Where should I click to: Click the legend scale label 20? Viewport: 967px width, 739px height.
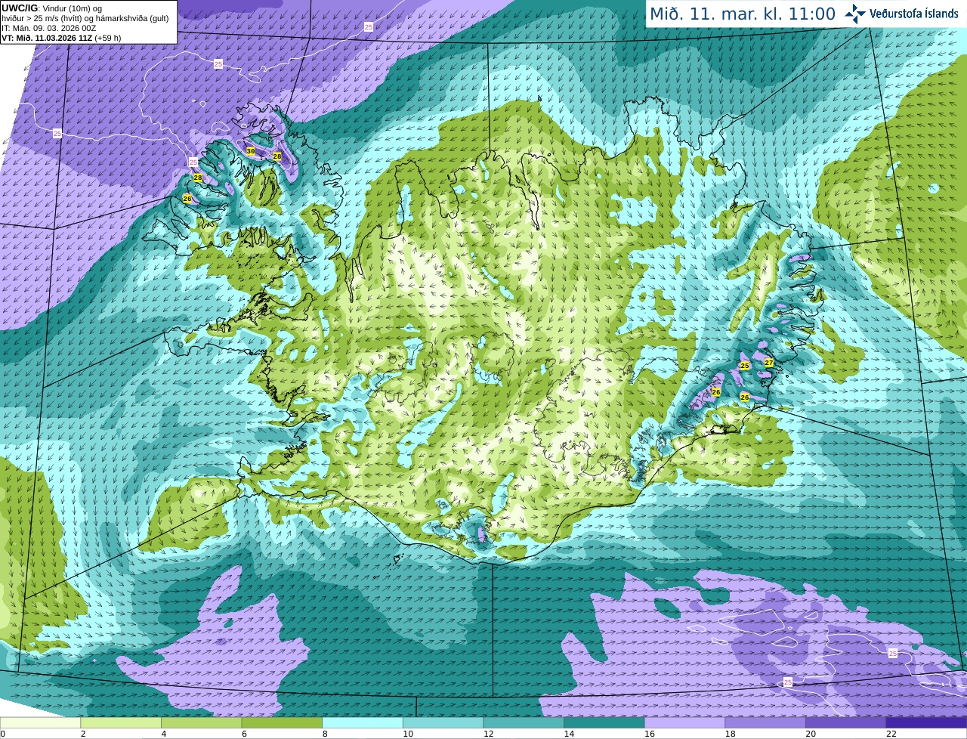tap(811, 734)
